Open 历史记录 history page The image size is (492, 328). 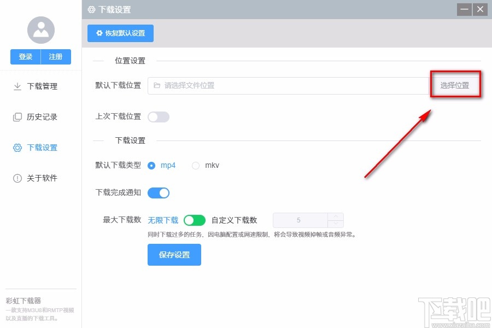[36, 116]
